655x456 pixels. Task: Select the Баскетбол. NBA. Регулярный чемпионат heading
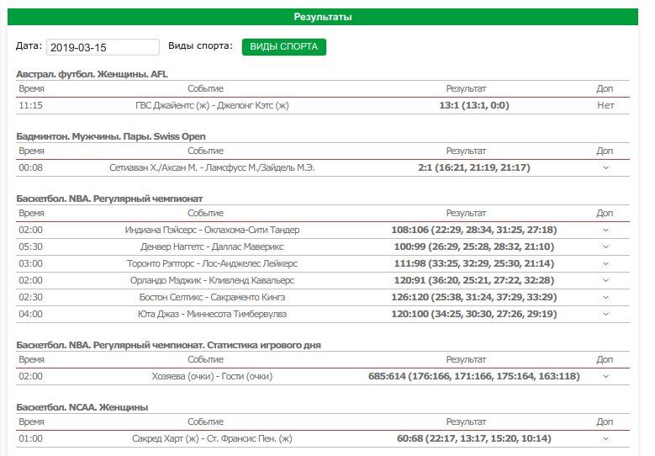(110, 199)
